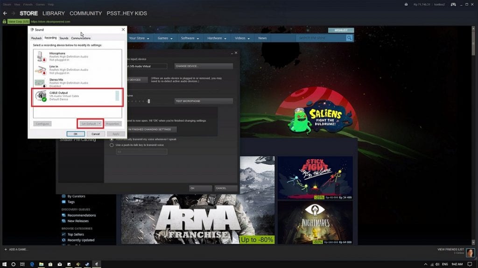Click the New Releases sidebar icon
The width and height of the screenshot is (478, 268).
pos(63,221)
